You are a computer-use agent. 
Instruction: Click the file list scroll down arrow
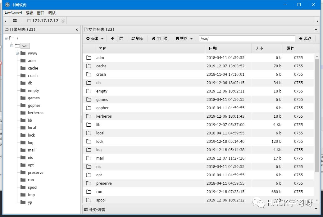(x=317, y=200)
